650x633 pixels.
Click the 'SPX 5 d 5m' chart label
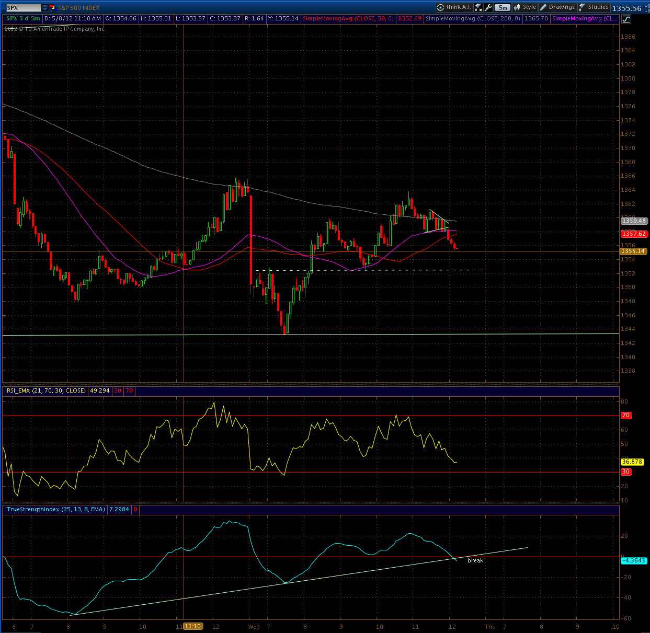point(23,19)
